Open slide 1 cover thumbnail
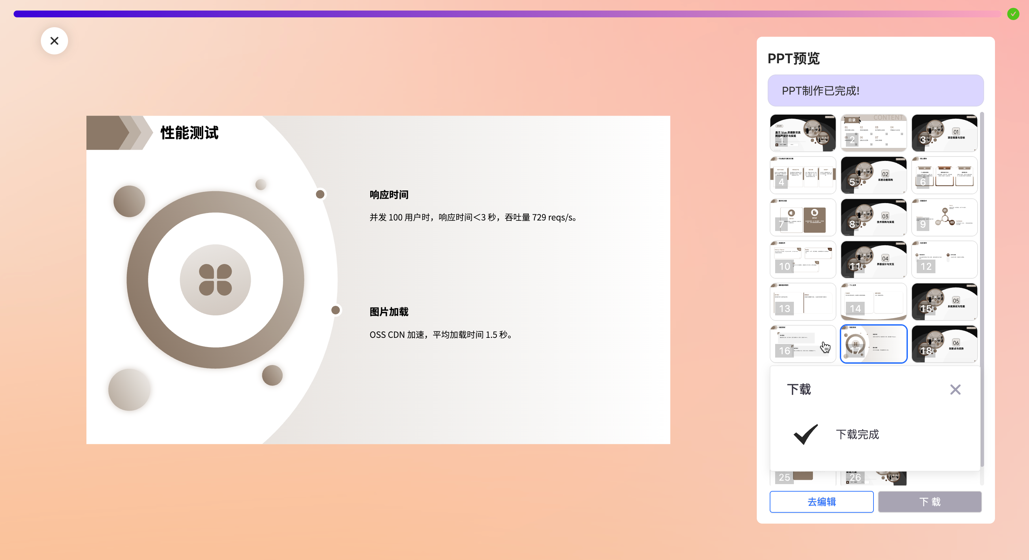 802,133
